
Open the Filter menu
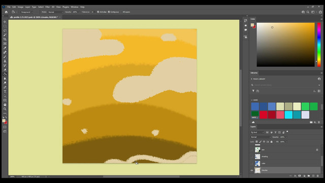pyautogui.click(x=47, y=7)
